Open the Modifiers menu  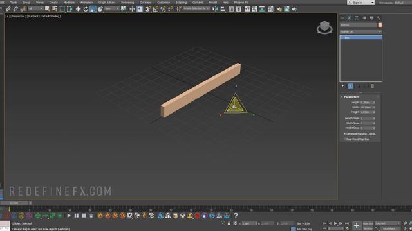69,3
